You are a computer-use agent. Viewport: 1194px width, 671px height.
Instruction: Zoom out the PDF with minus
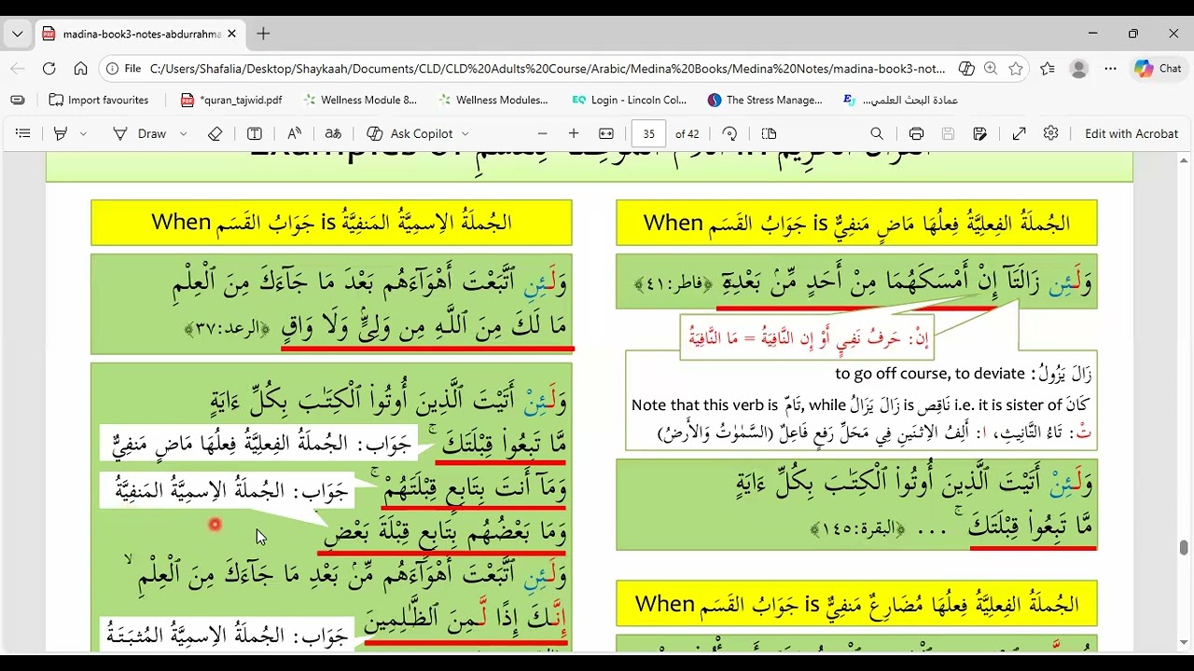pyautogui.click(x=543, y=133)
